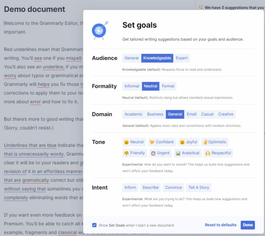
Task: Choose General domain option
Action: coord(175,114)
